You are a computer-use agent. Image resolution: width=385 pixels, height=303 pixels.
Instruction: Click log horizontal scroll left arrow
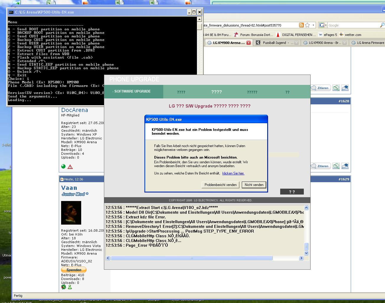click(x=108, y=258)
